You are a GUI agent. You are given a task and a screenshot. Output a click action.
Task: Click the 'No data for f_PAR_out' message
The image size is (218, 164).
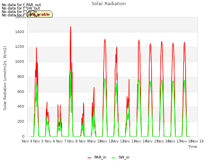click(x=21, y=5)
